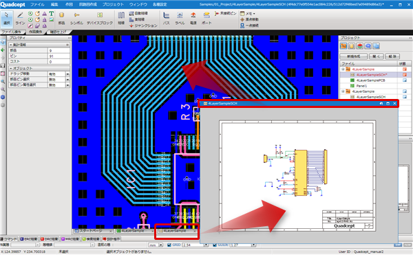Select the 選択 pointer tool

pyautogui.click(x=7, y=19)
